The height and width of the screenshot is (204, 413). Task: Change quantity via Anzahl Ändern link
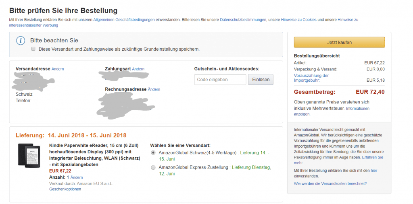point(77,177)
